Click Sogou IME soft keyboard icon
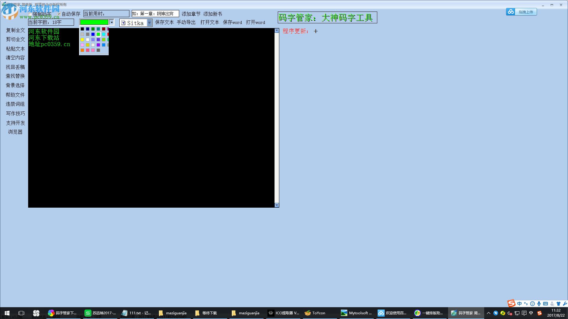Viewport: 568px width, 319px height. tap(545, 304)
